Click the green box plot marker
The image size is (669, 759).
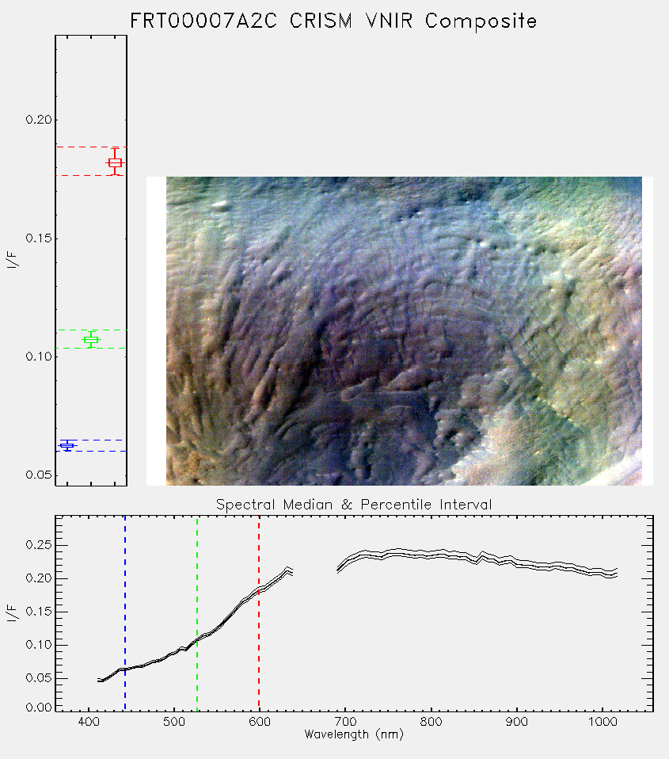[91, 340]
